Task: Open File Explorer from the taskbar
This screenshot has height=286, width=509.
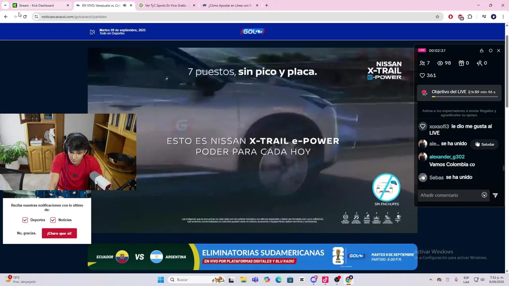Action: (x=243, y=280)
